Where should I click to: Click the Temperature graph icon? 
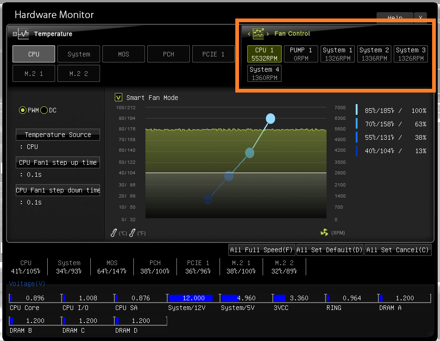[23, 34]
